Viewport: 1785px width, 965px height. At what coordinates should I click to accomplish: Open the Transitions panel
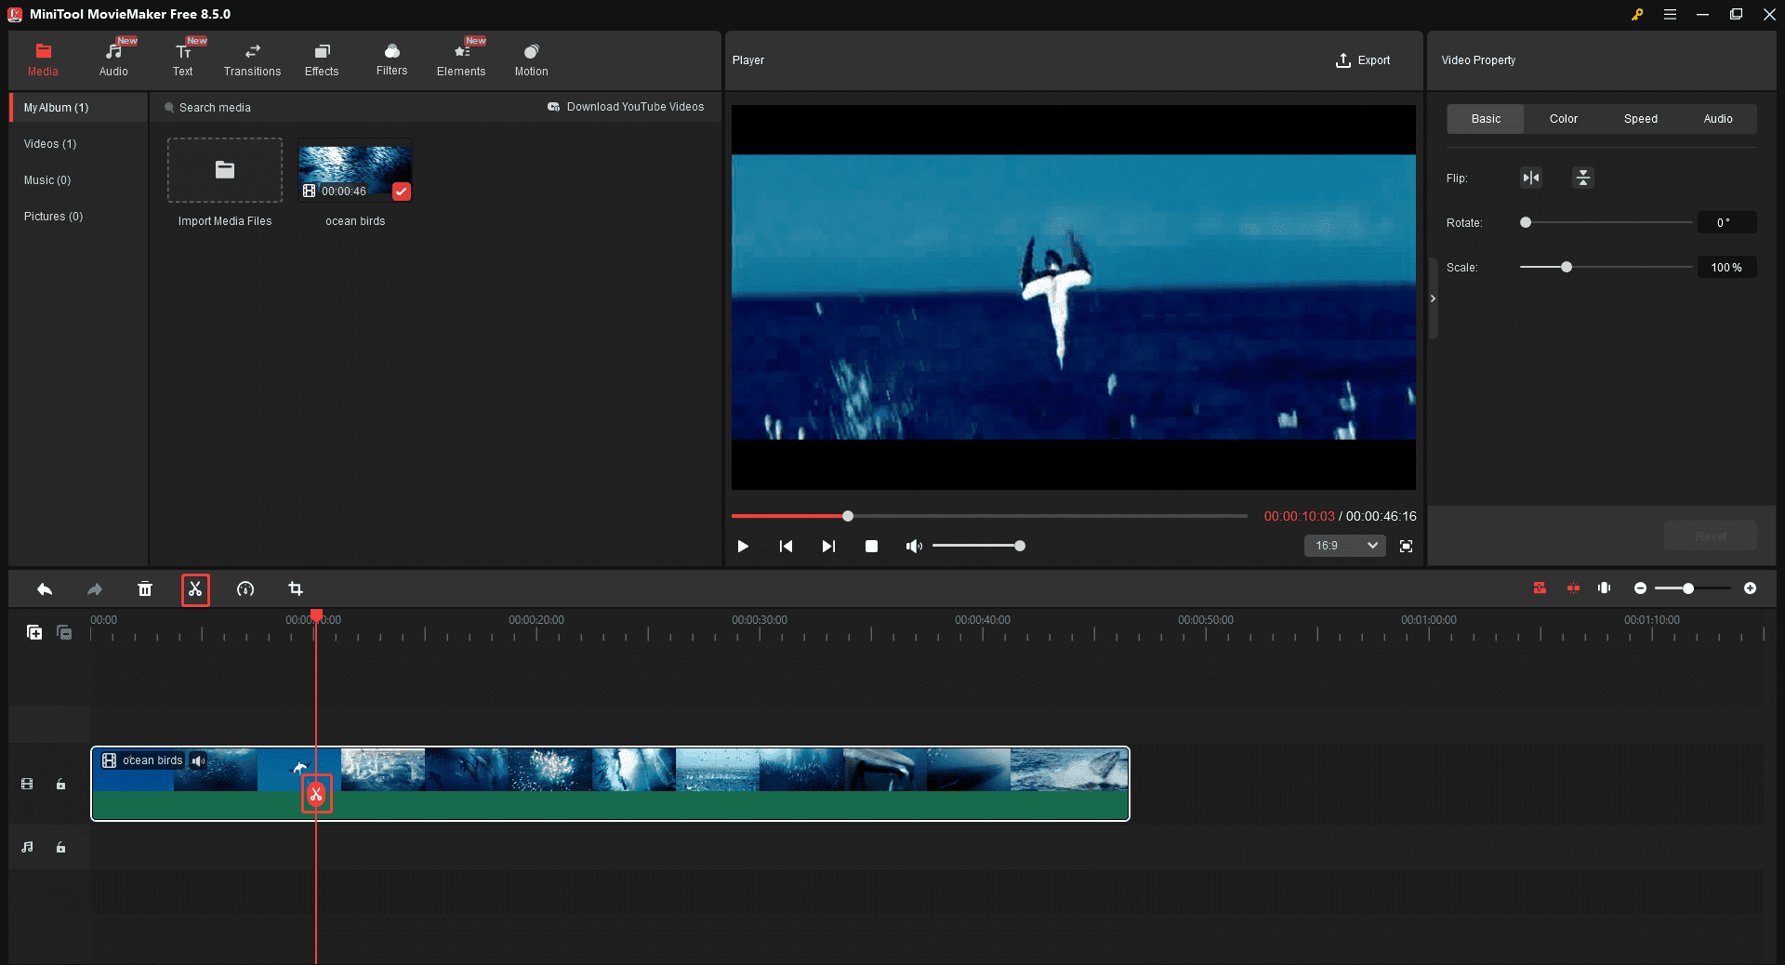point(252,59)
